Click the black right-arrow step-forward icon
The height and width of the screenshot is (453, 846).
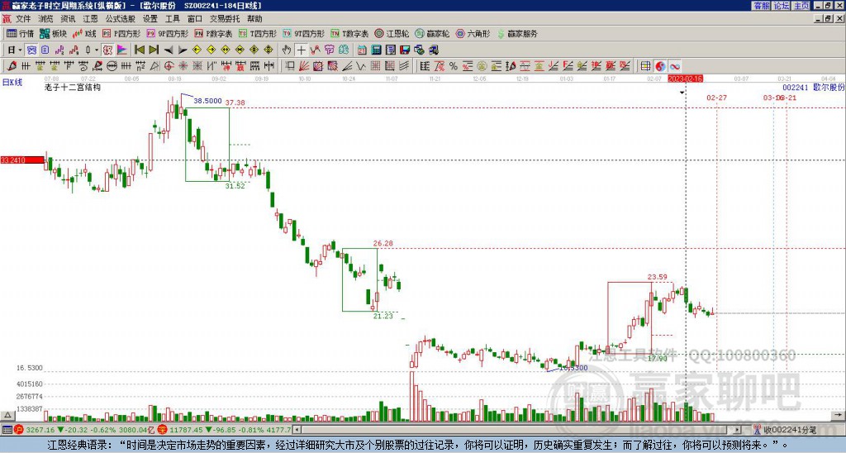[x=183, y=50]
